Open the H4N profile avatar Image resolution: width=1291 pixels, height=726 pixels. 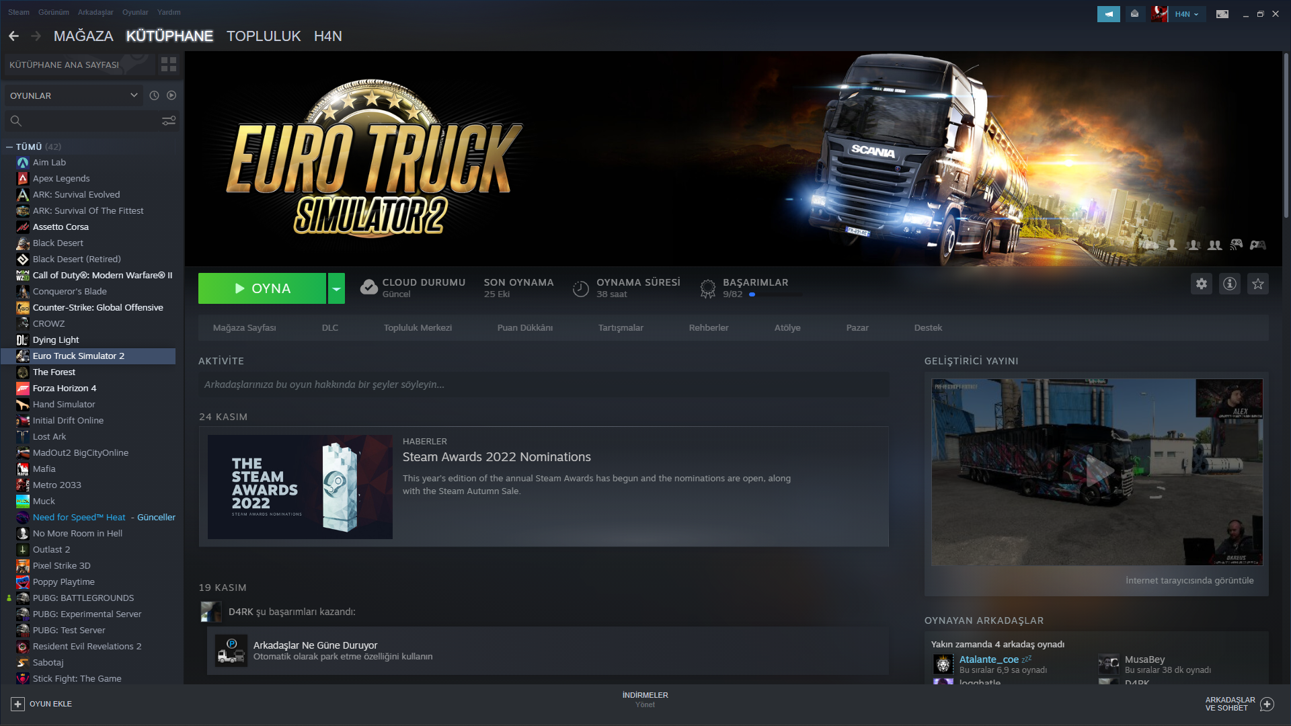pos(1159,13)
